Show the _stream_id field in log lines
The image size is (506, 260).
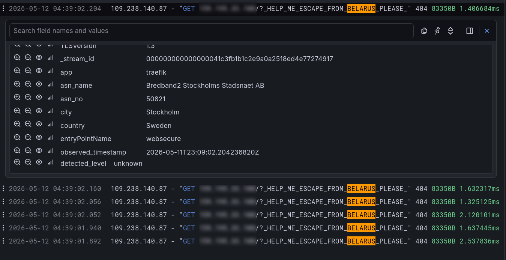39,57
